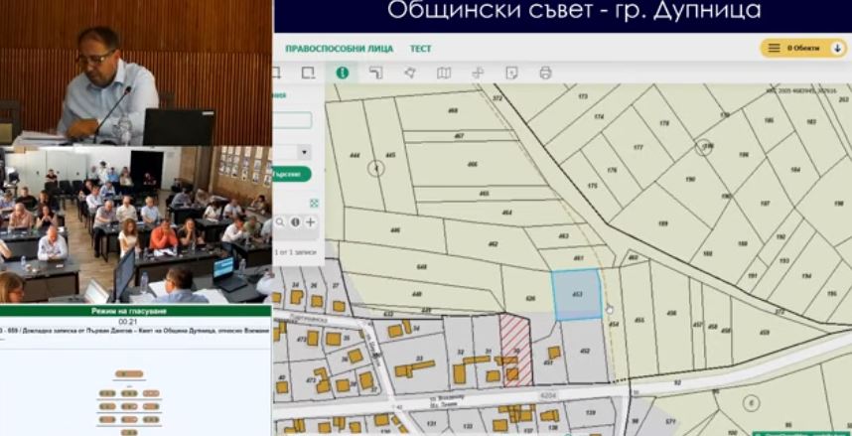Select the rectangle selection tool icon
852x436 pixels.
(x=308, y=73)
